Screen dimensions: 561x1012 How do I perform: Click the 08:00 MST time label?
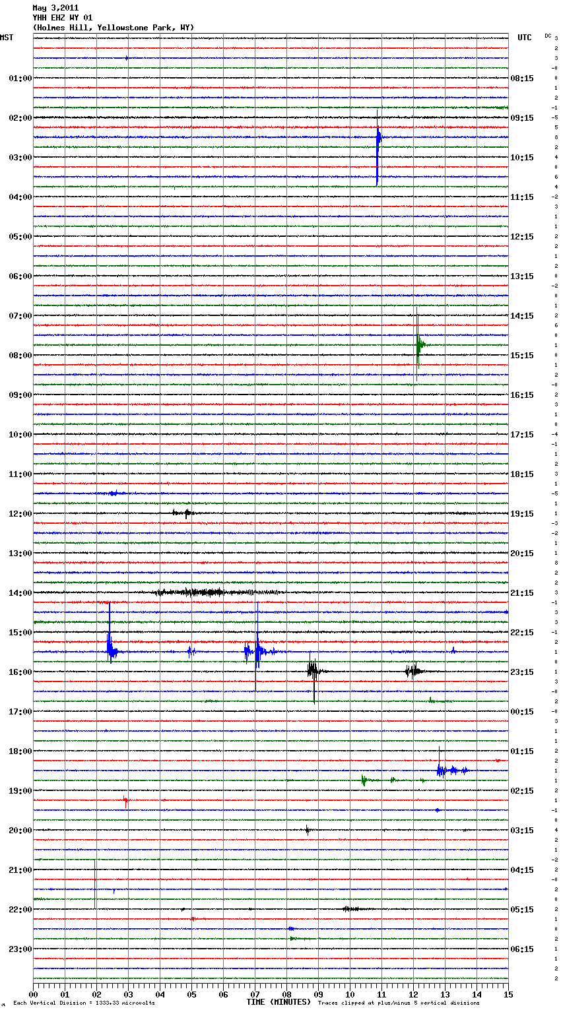[20, 356]
